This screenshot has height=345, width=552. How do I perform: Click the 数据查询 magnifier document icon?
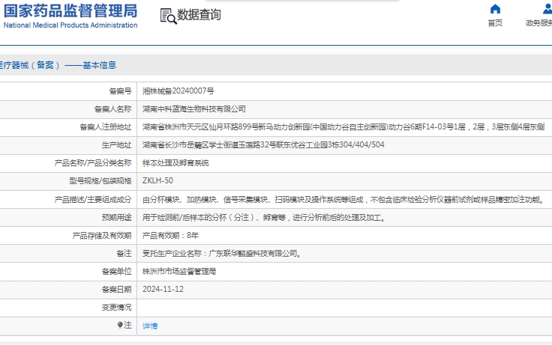(x=168, y=16)
